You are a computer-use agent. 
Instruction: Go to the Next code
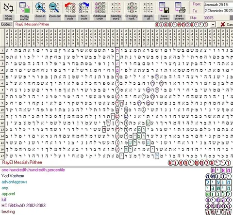[x=83, y=8]
